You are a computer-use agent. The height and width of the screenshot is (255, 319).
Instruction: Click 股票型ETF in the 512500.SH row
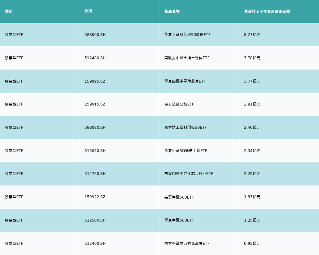14,220
